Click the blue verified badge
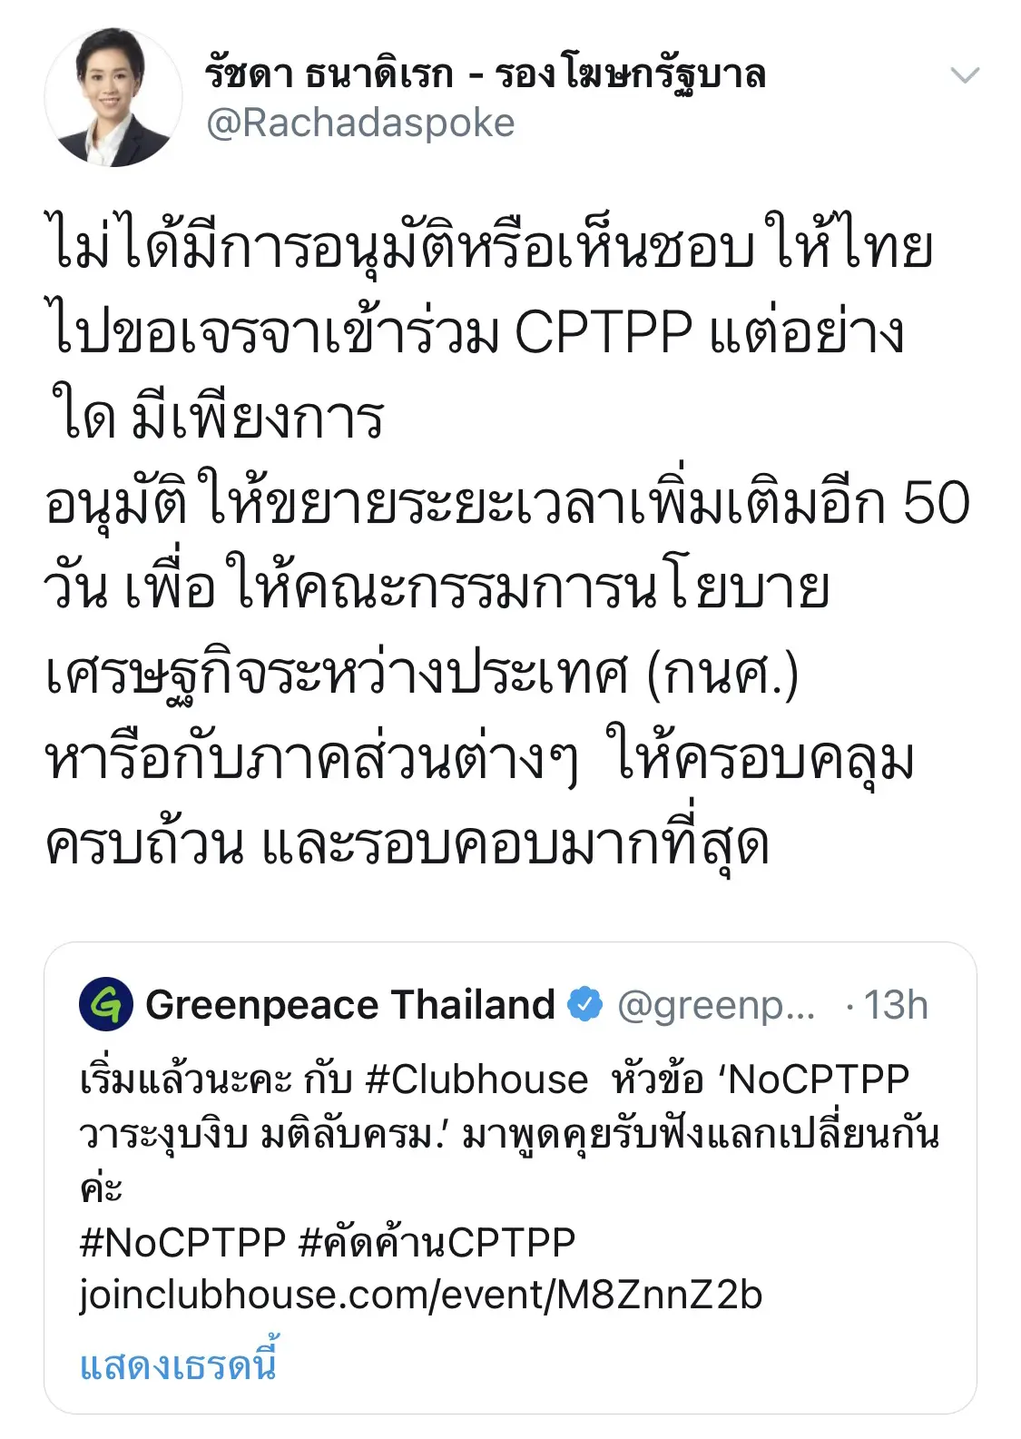The width and height of the screenshot is (1021, 1439). coord(584,1004)
